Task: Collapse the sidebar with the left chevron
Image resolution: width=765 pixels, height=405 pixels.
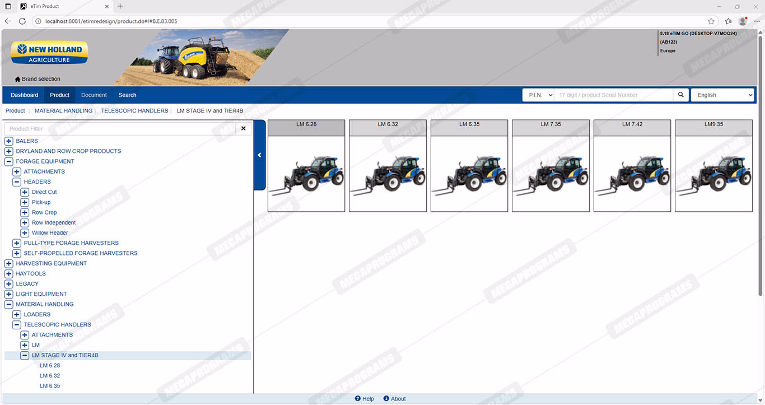Action: [x=259, y=155]
